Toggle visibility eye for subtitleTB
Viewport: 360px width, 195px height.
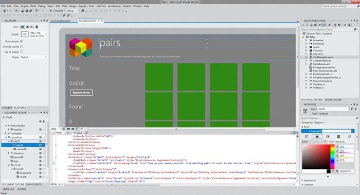41,149
